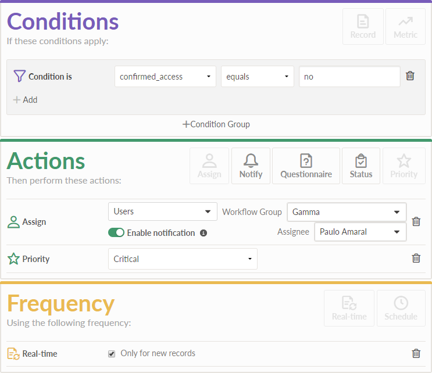
Task: Open the equals operator dropdown
Action: coord(257,77)
